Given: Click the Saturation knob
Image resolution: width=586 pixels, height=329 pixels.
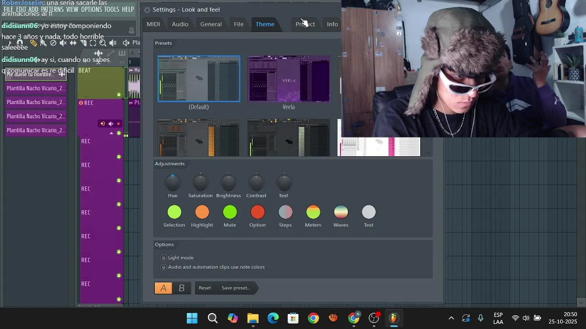Looking at the screenshot, I should tap(201, 183).
